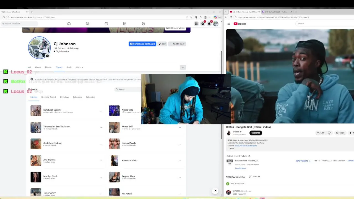This screenshot has width=354, height=199.
Task: Open options for Yahawadah Ben Yochanan
Action: click(101, 127)
